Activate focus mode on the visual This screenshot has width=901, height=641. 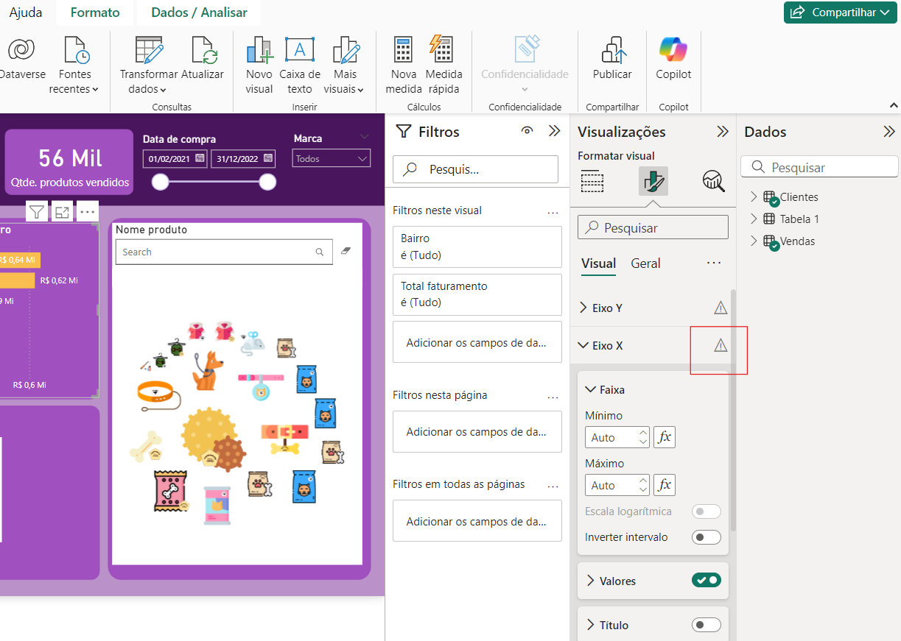click(62, 212)
